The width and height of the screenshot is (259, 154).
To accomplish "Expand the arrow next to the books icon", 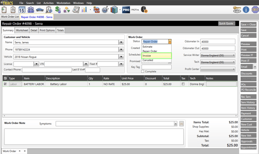I will (x=120, y=10).
